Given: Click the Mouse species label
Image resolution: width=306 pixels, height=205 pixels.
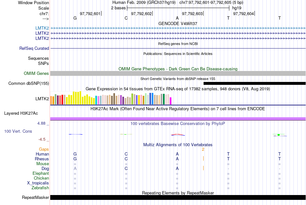Looking at the screenshot, I should click(x=43, y=164).
